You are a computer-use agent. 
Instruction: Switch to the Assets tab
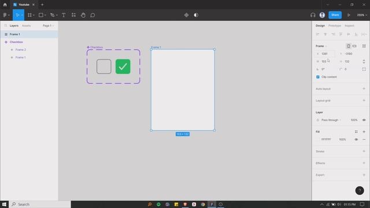(27, 25)
